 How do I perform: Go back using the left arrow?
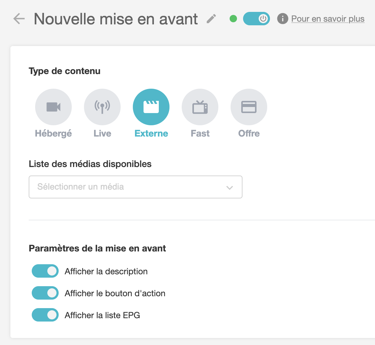pyautogui.click(x=19, y=19)
